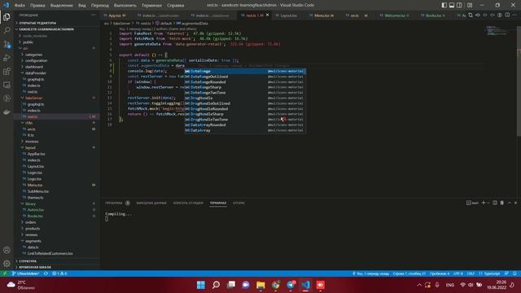Viewport: 521px width, 293px height.
Task: Open Accounts menu in activity bar
Action: pos(7,250)
